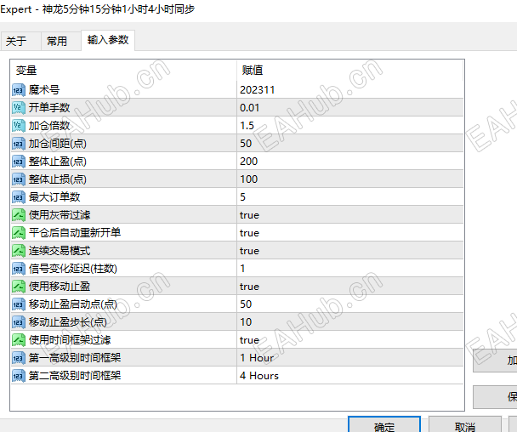Click the boolean icon beside 使用移动止盈
The height and width of the screenshot is (432, 517).
(19, 287)
